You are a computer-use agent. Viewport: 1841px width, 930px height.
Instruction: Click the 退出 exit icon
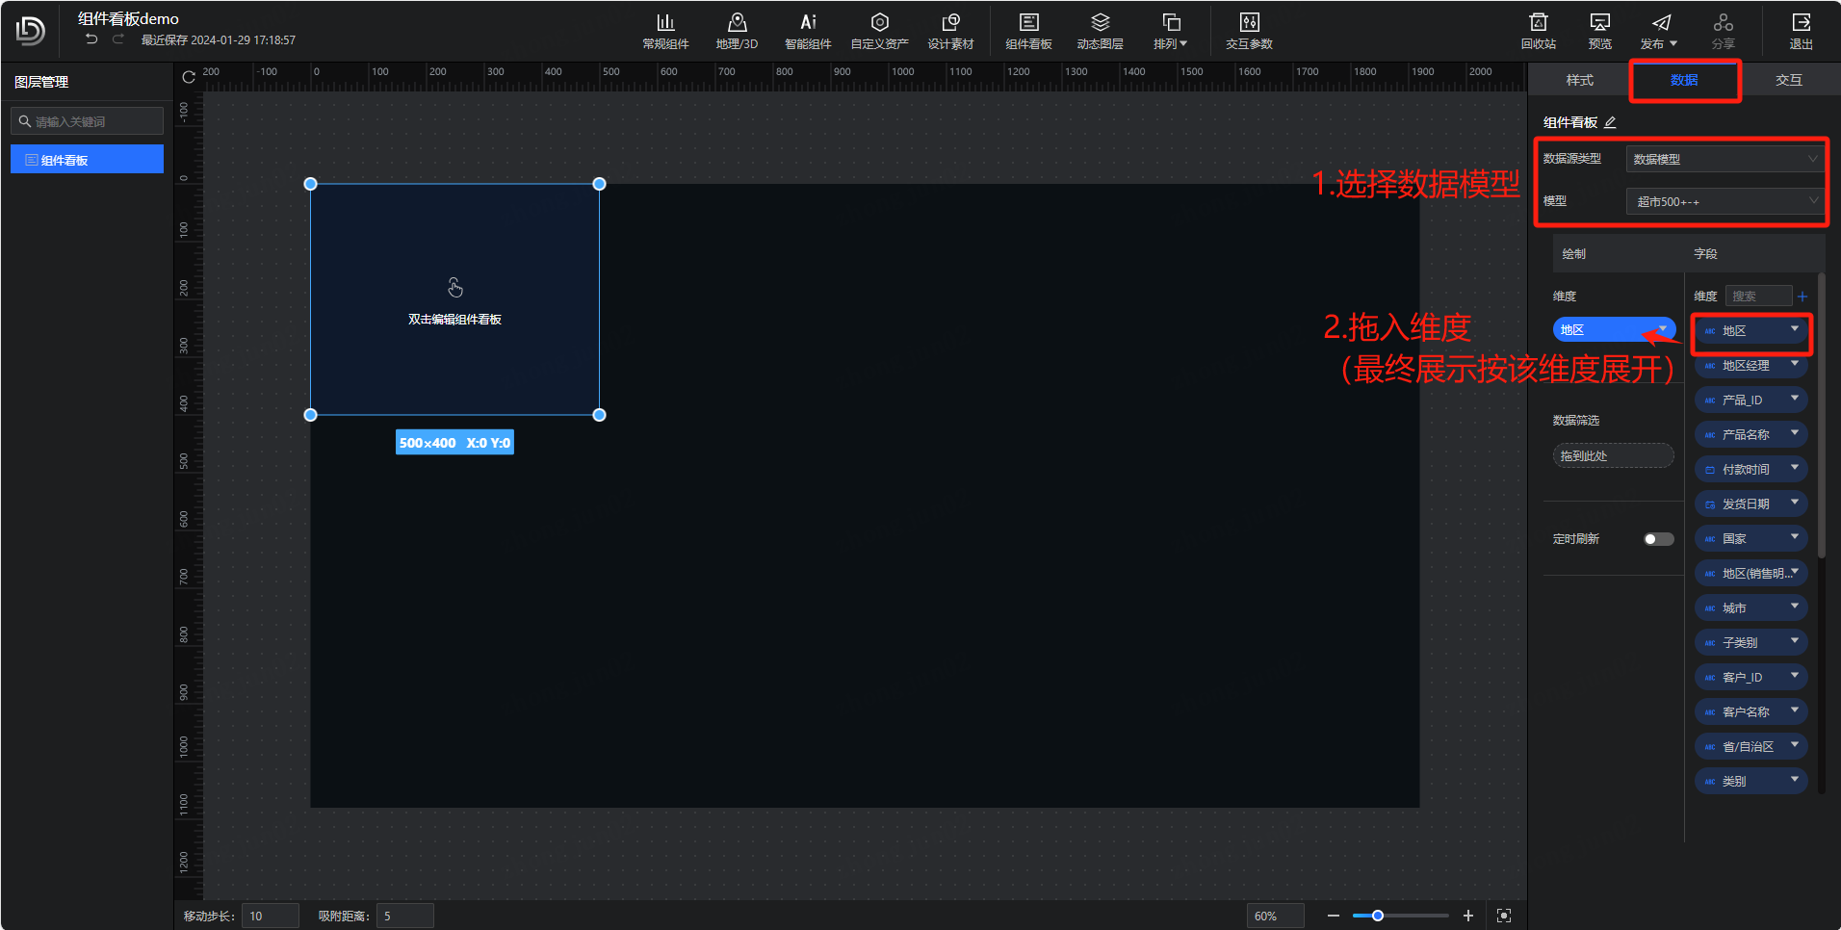[1801, 31]
